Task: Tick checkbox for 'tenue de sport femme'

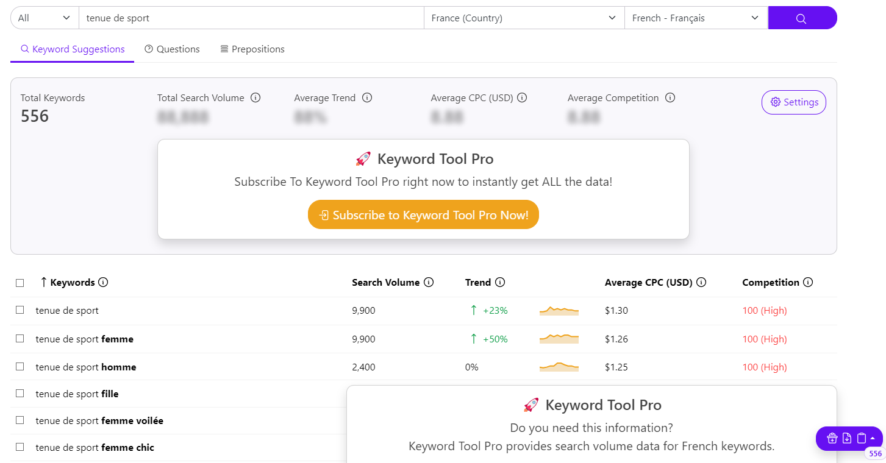Action: 20,338
